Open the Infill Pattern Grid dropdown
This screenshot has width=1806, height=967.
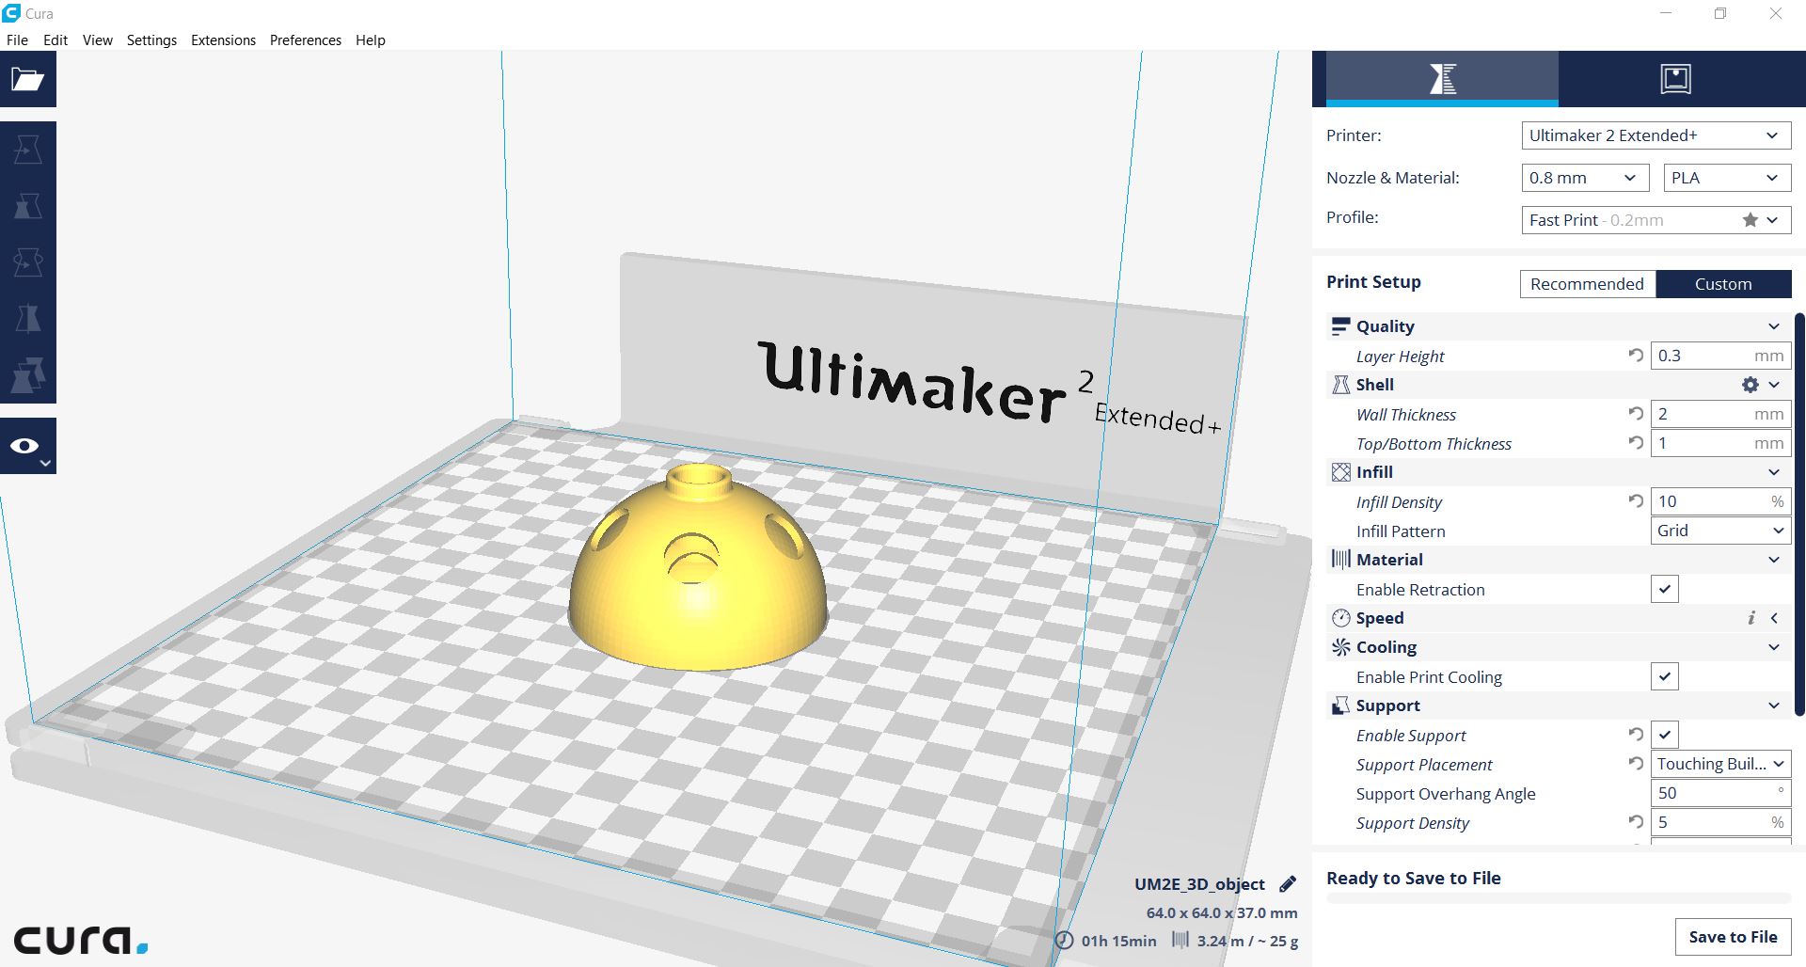click(x=1720, y=531)
